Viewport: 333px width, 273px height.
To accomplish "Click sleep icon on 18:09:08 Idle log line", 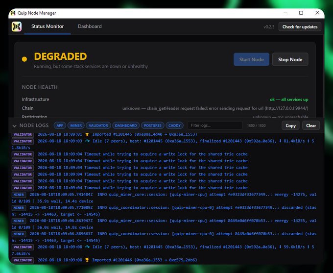I will pyautogui.click(x=87, y=247).
